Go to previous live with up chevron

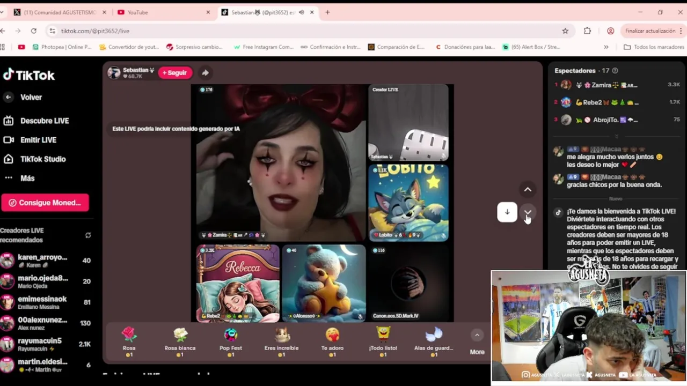pos(528,189)
